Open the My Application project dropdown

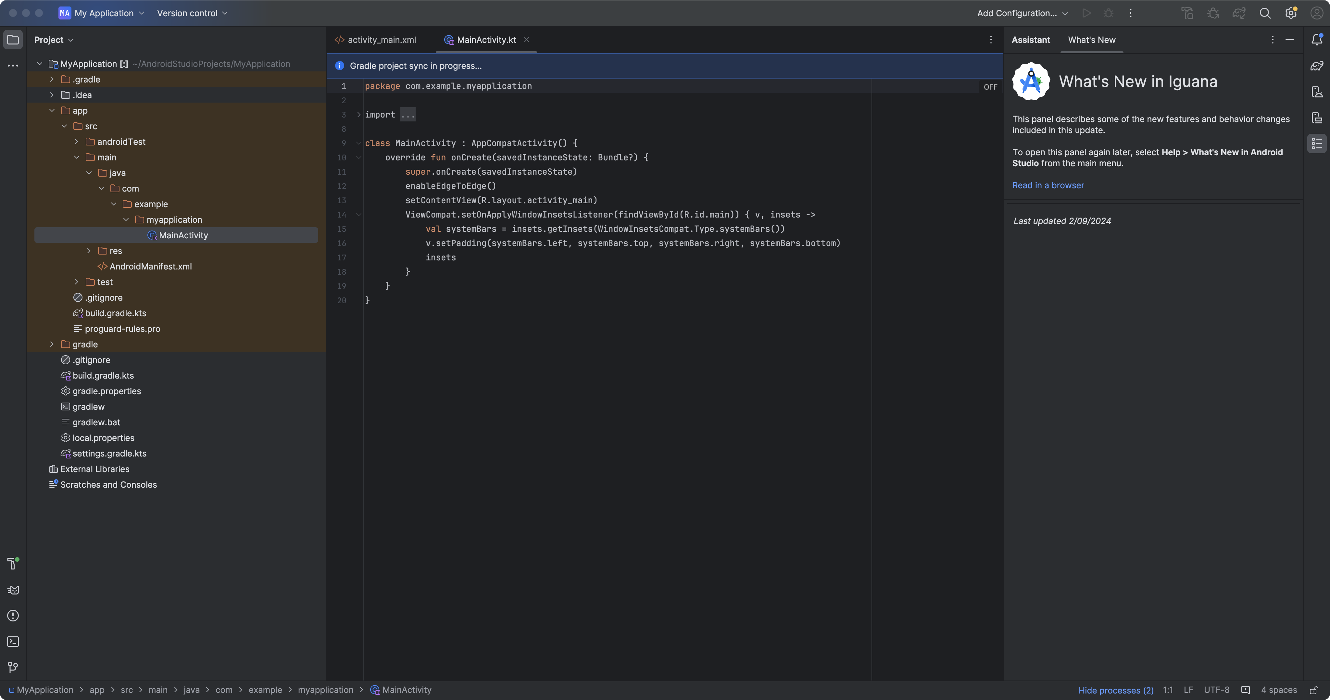click(x=101, y=13)
